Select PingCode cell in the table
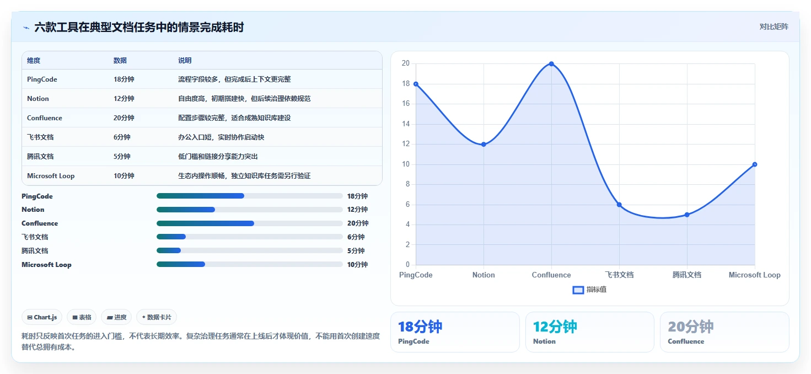811x374 pixels. [x=42, y=79]
